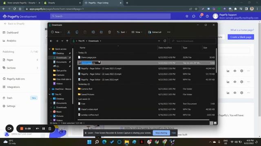Pause the Loom recording
Image resolution: width=261 pixels, height=146 pixels.
pos(44,129)
